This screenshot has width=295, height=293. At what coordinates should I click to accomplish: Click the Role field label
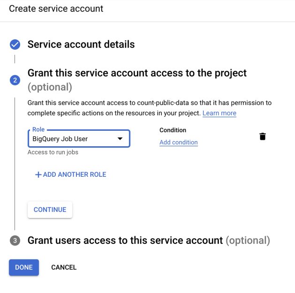[x=38, y=129]
